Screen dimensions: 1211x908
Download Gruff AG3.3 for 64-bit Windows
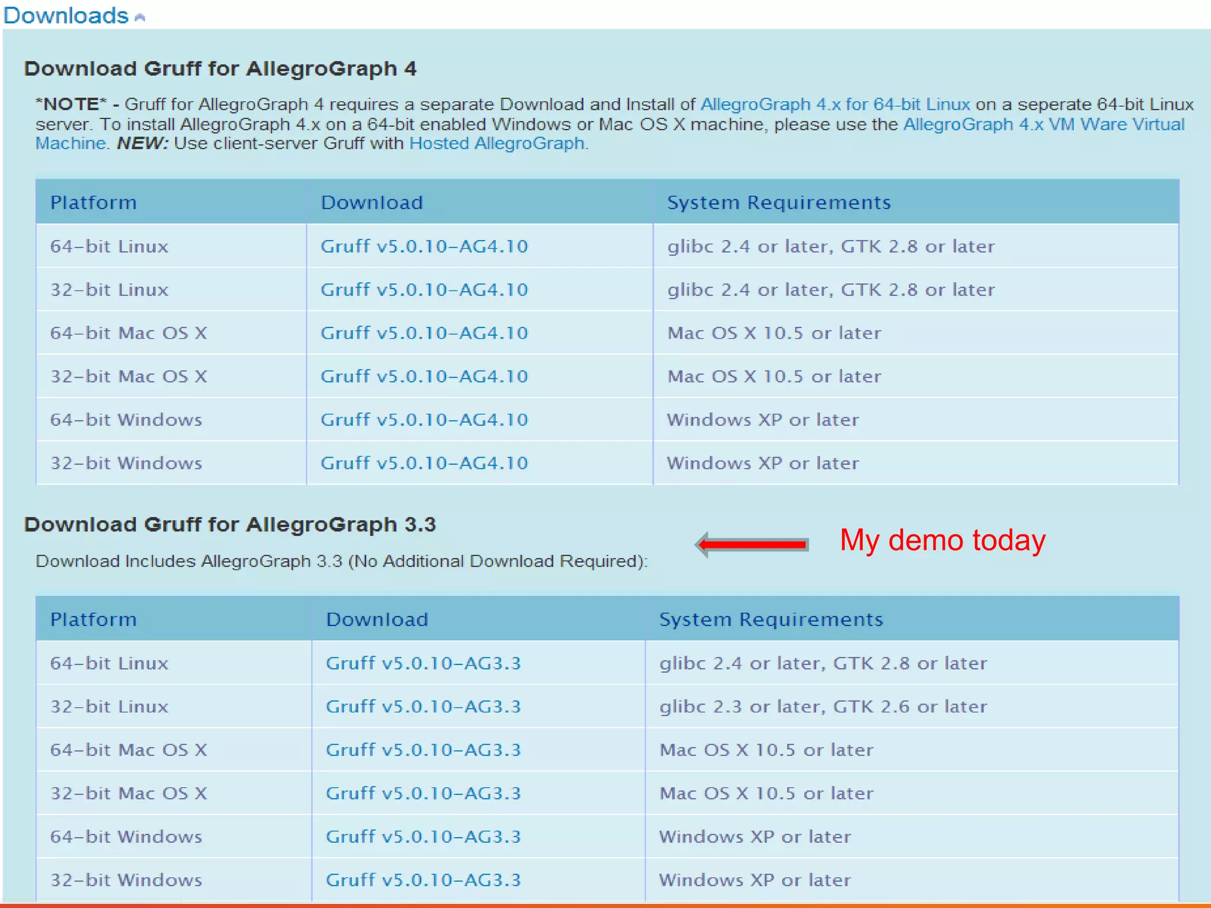423,836
